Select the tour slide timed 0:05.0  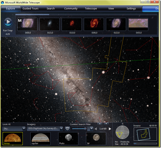pos(138,24)
